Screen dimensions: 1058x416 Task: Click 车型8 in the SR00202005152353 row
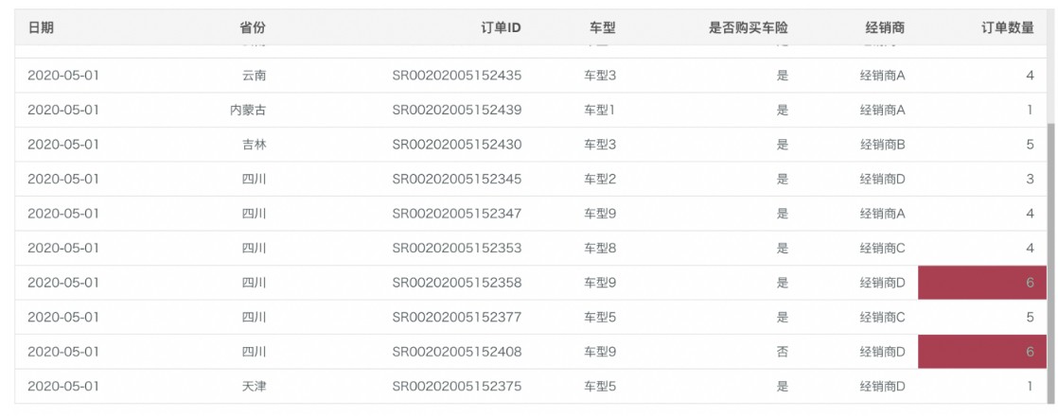tap(600, 248)
